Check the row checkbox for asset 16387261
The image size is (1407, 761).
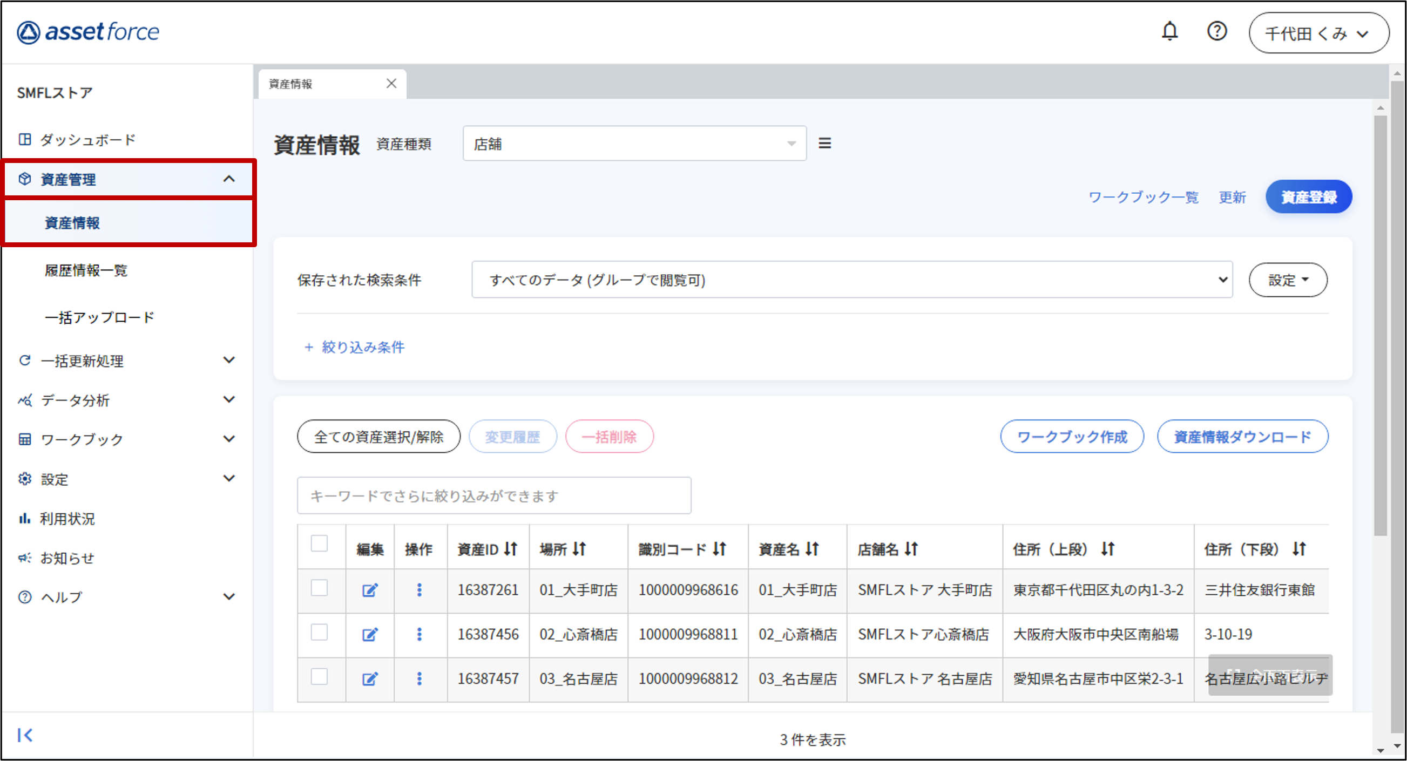tap(319, 588)
